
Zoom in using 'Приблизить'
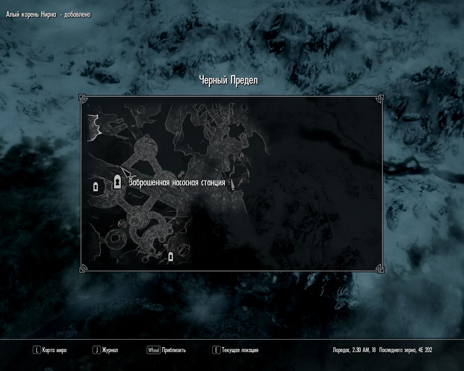pos(166,350)
